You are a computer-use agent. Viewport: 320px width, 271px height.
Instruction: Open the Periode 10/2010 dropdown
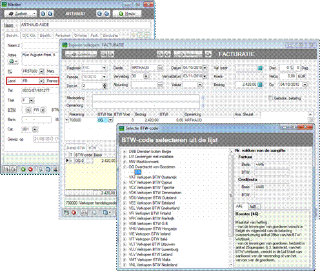click(x=104, y=77)
